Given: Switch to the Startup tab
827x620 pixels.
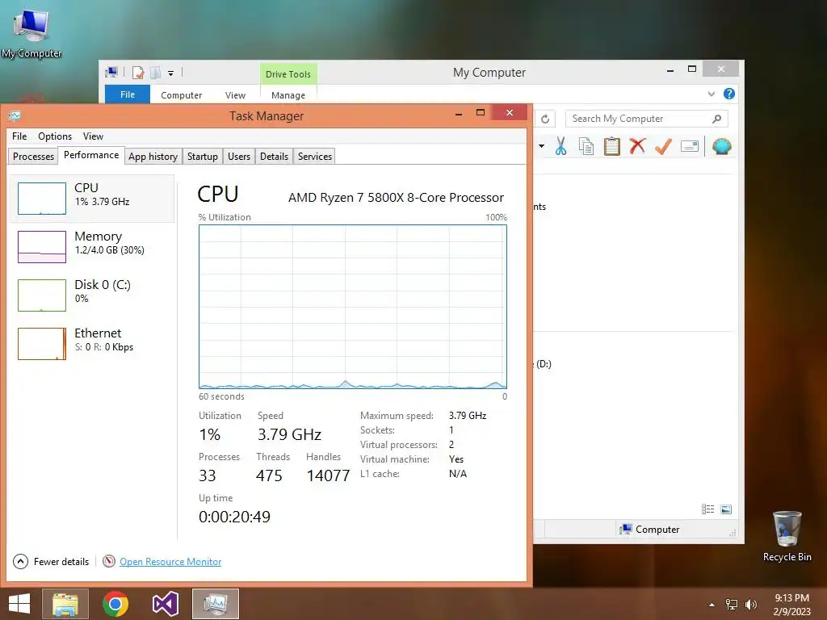Looking at the screenshot, I should (203, 156).
